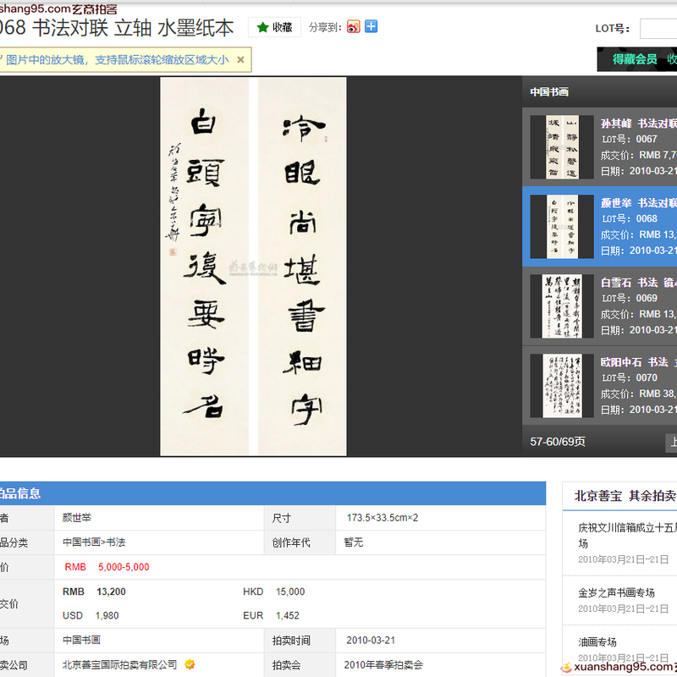
Task: Share to Sina Weibo icon
Action: pyautogui.click(x=353, y=27)
